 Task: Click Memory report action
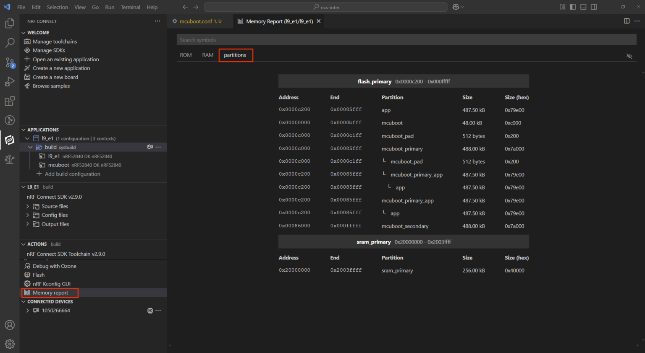pos(50,293)
